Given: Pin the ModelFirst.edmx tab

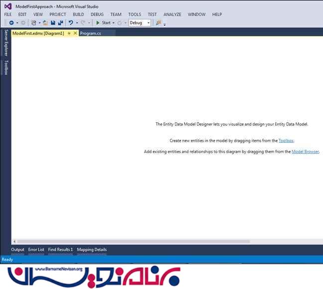Looking at the screenshot, I should [69, 33].
